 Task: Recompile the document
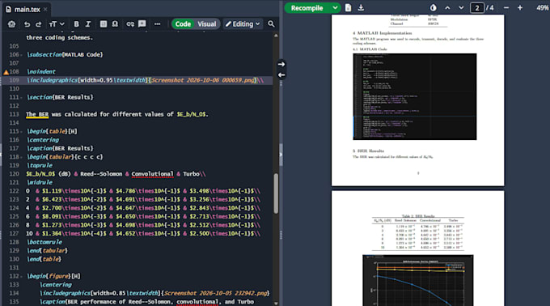click(307, 8)
